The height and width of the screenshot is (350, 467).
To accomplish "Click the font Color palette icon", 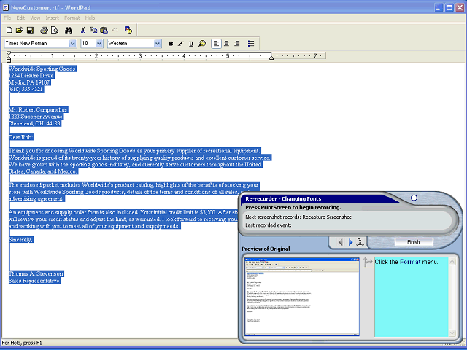I will [x=202, y=44].
